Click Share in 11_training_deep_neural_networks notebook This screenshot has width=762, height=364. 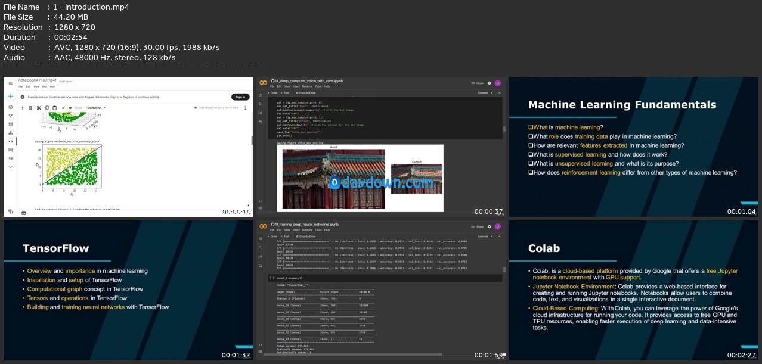477,226
